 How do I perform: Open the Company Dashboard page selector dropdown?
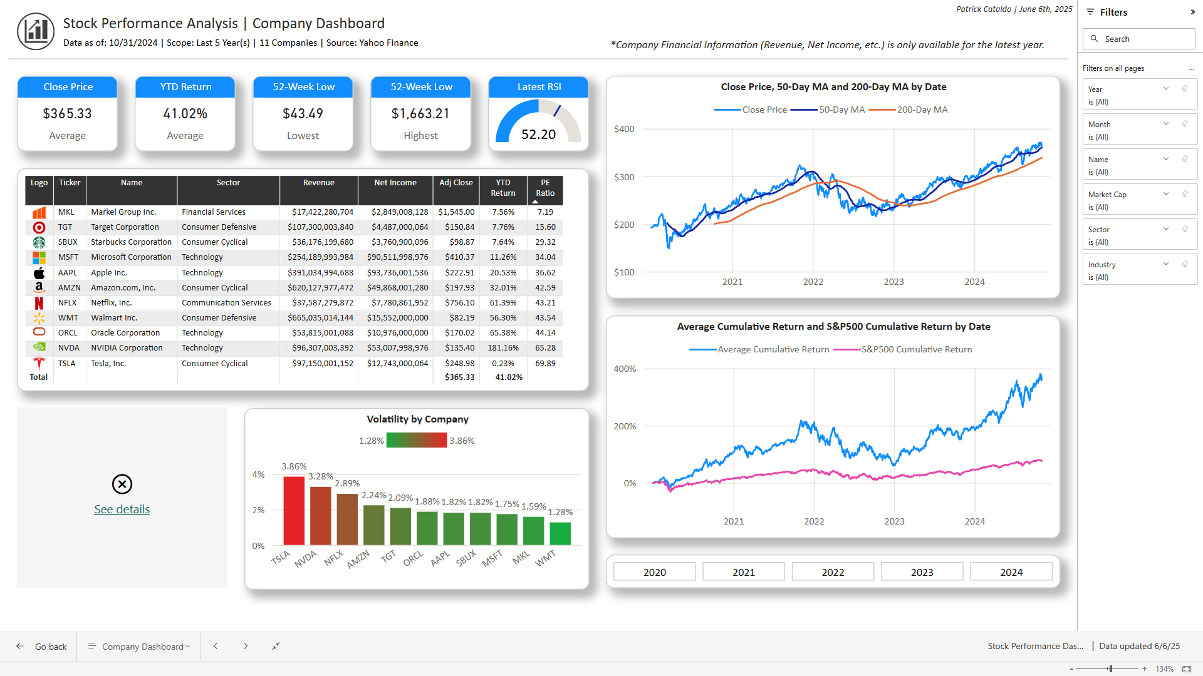coord(187,646)
